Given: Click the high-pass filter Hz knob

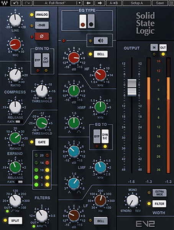Looking at the screenshot, I should pos(15,200).
